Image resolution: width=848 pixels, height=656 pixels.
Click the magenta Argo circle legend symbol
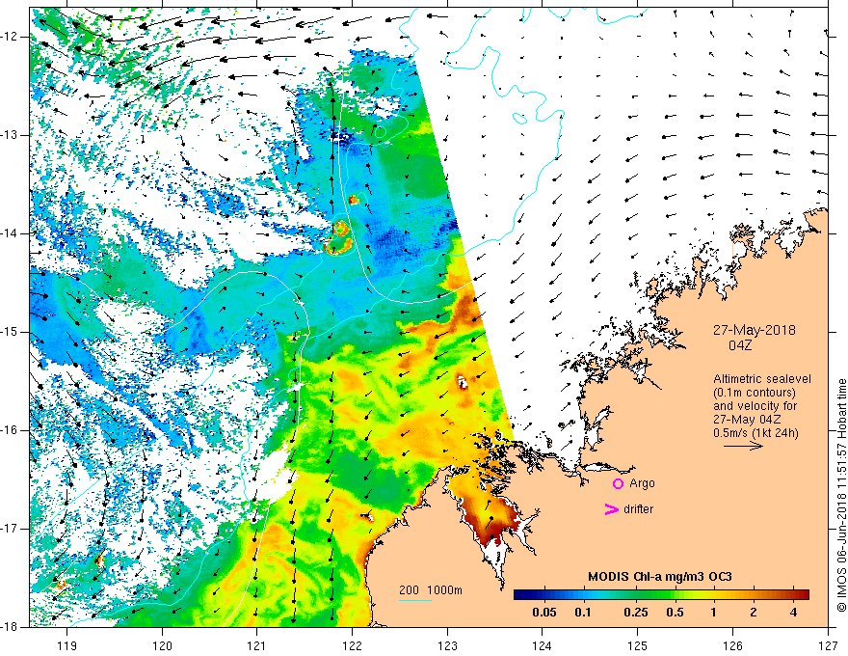pyautogui.click(x=618, y=483)
